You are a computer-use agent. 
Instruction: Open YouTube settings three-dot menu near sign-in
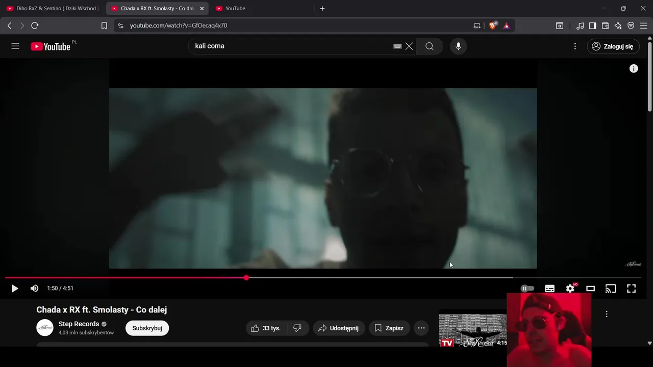pyautogui.click(x=575, y=46)
